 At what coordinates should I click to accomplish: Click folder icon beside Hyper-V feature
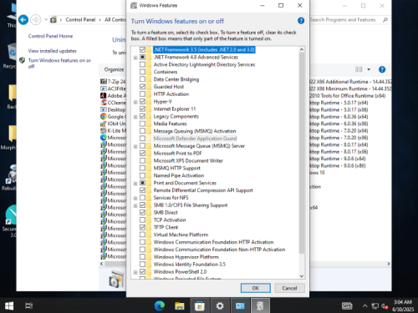point(149,102)
